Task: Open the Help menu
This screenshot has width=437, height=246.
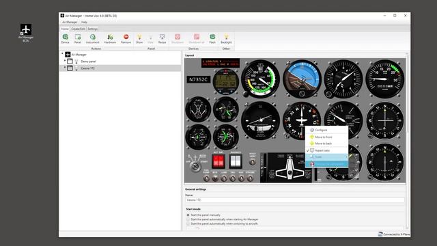Action: point(84,22)
